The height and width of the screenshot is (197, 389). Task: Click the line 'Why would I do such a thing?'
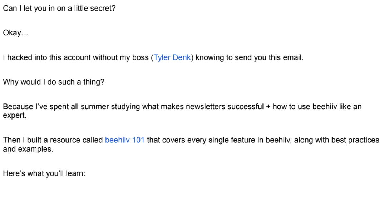54,82
